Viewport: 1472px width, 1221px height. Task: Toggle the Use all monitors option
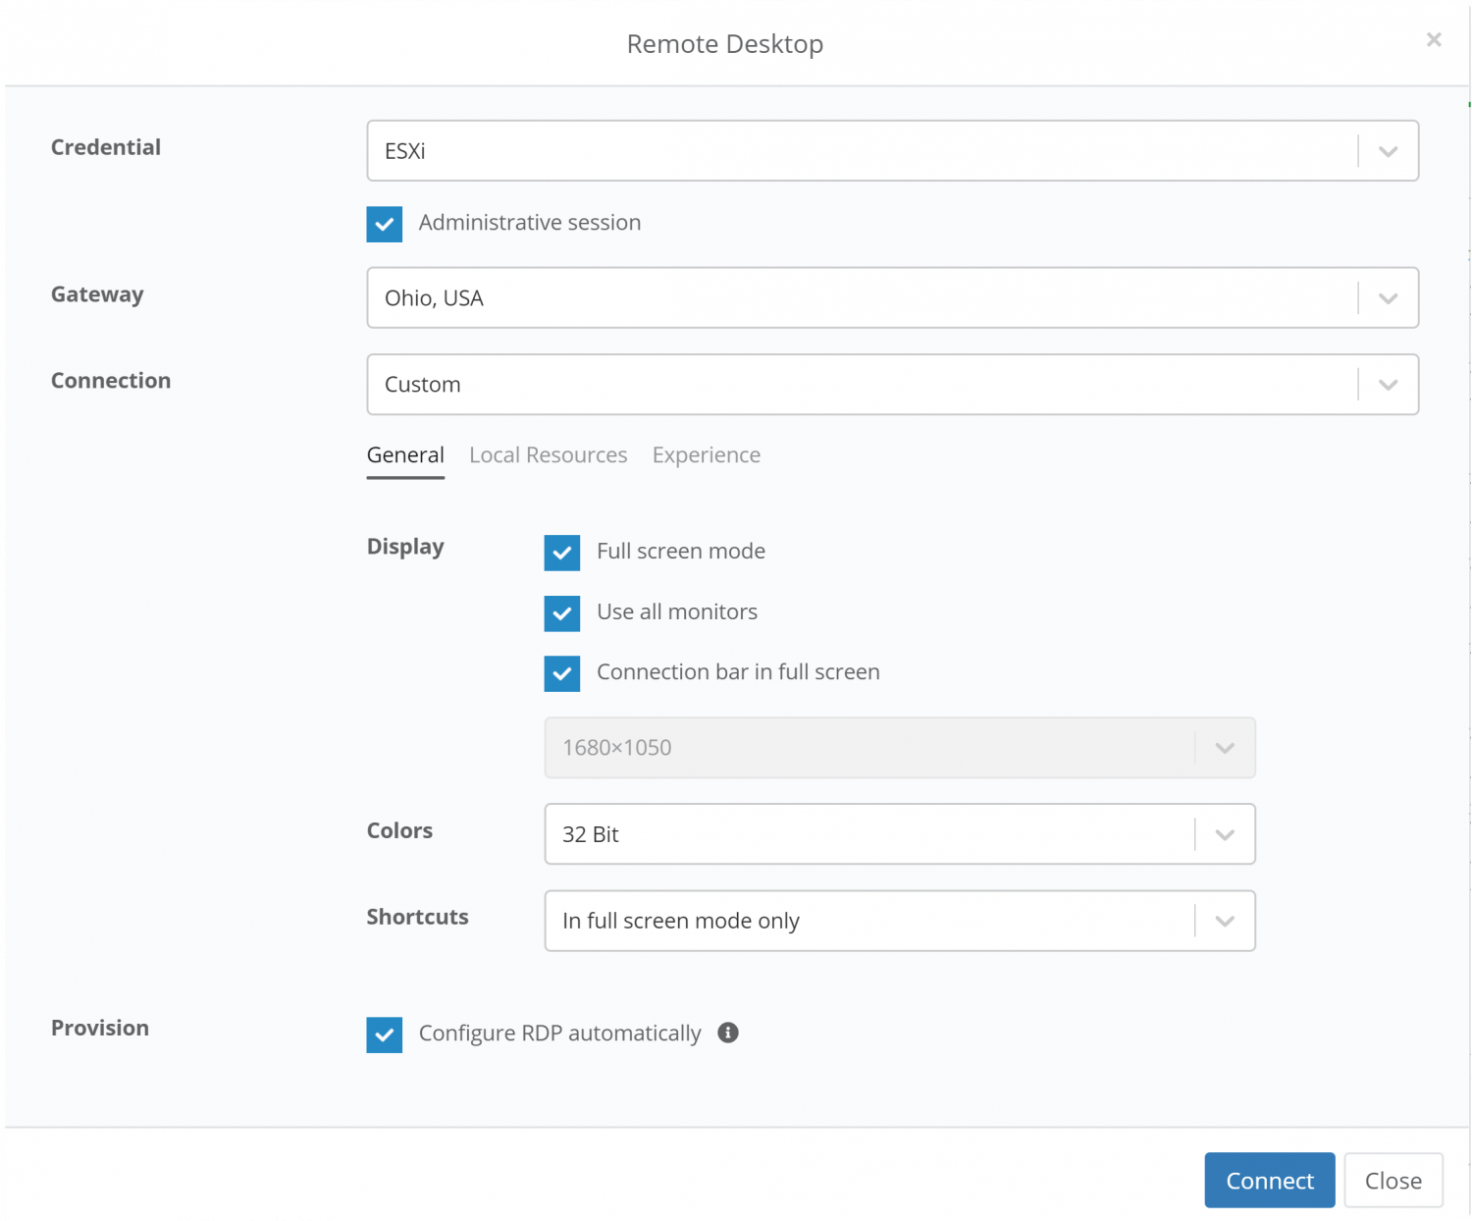click(x=561, y=612)
